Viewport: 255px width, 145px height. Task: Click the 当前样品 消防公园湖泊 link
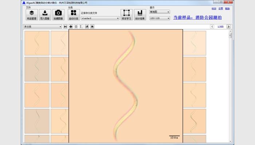(x=197, y=17)
